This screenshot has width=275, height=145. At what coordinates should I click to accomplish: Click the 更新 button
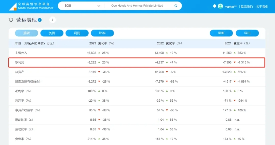[x=221, y=33]
